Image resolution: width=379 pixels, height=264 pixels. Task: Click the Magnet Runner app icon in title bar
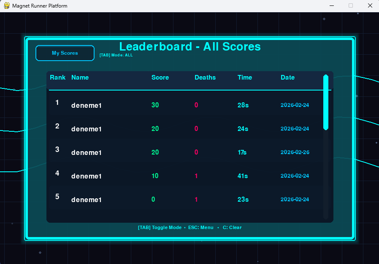click(x=7, y=6)
